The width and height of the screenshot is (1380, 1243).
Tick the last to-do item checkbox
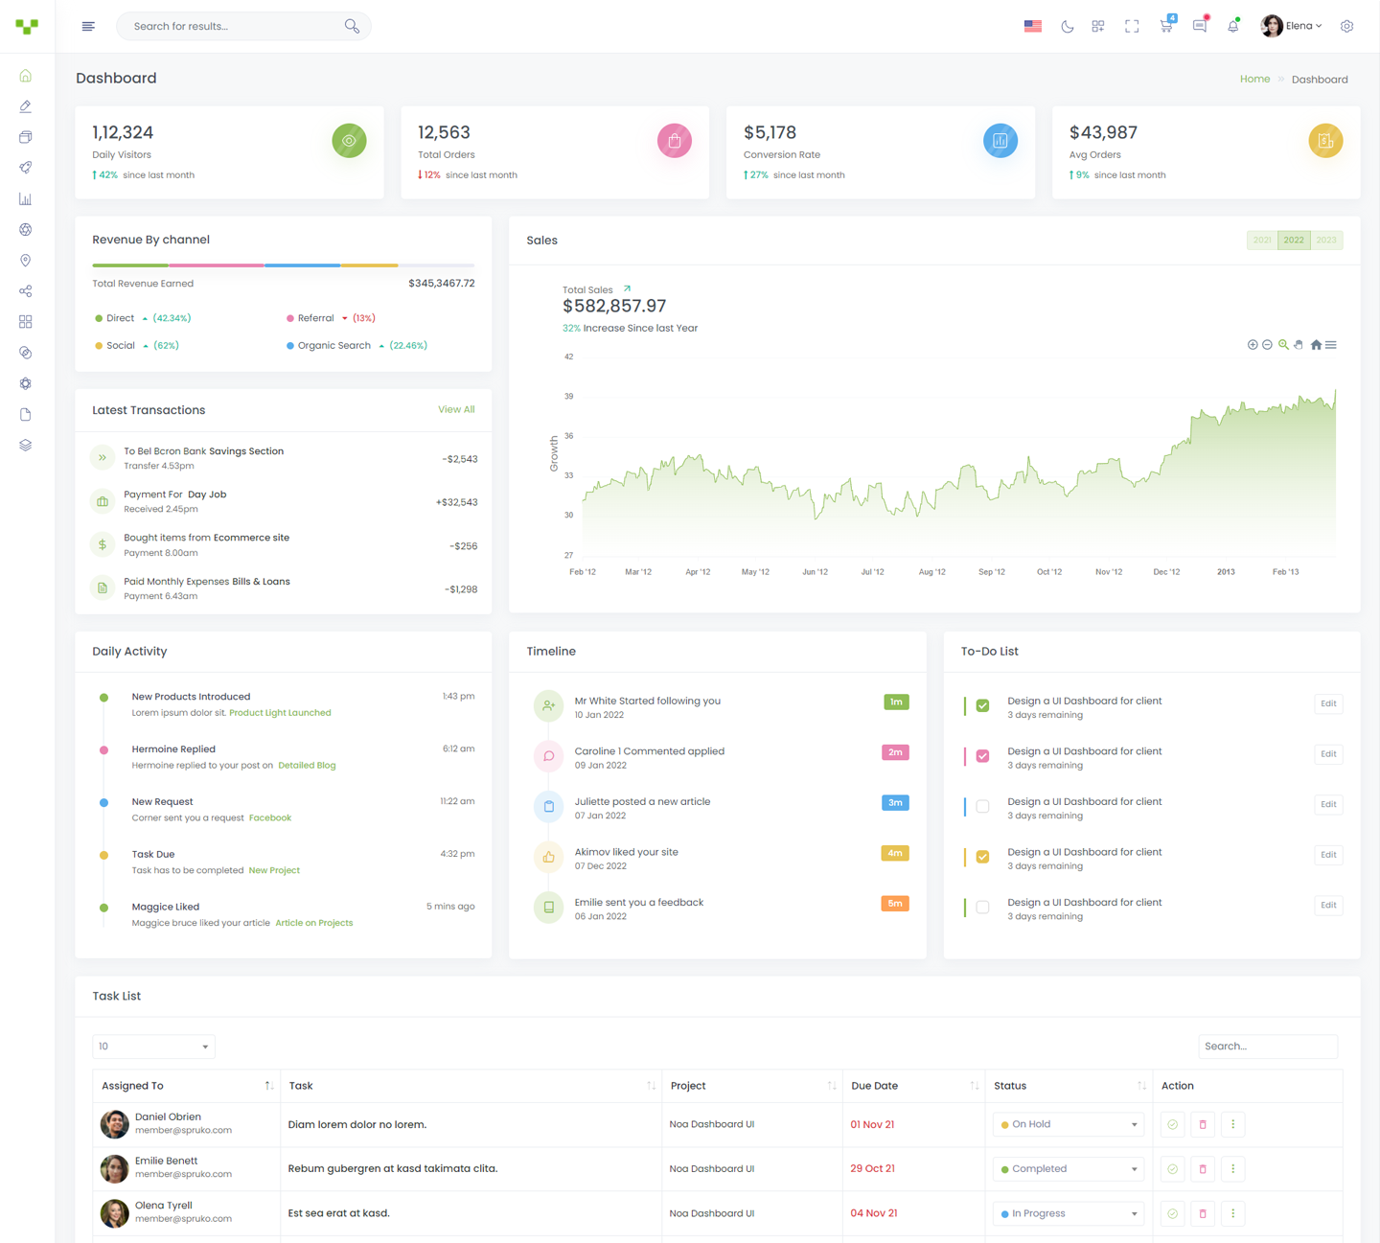(982, 907)
